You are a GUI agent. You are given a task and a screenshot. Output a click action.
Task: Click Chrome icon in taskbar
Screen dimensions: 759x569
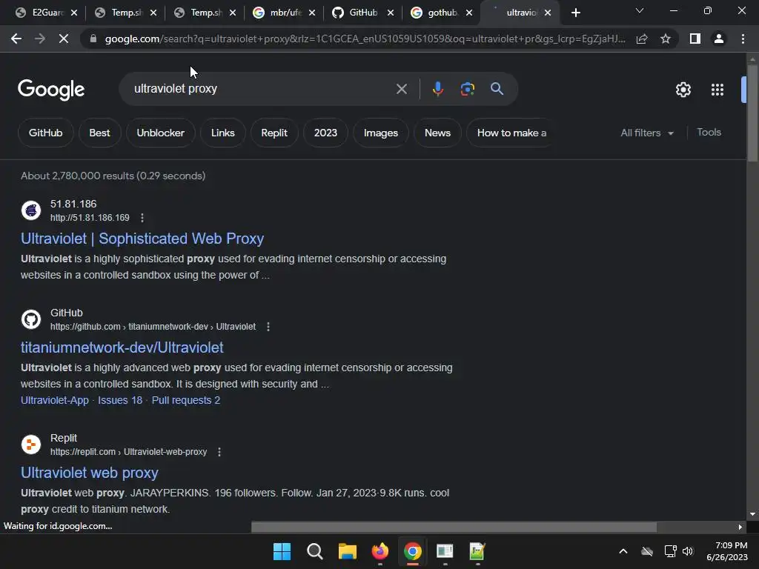pos(412,551)
